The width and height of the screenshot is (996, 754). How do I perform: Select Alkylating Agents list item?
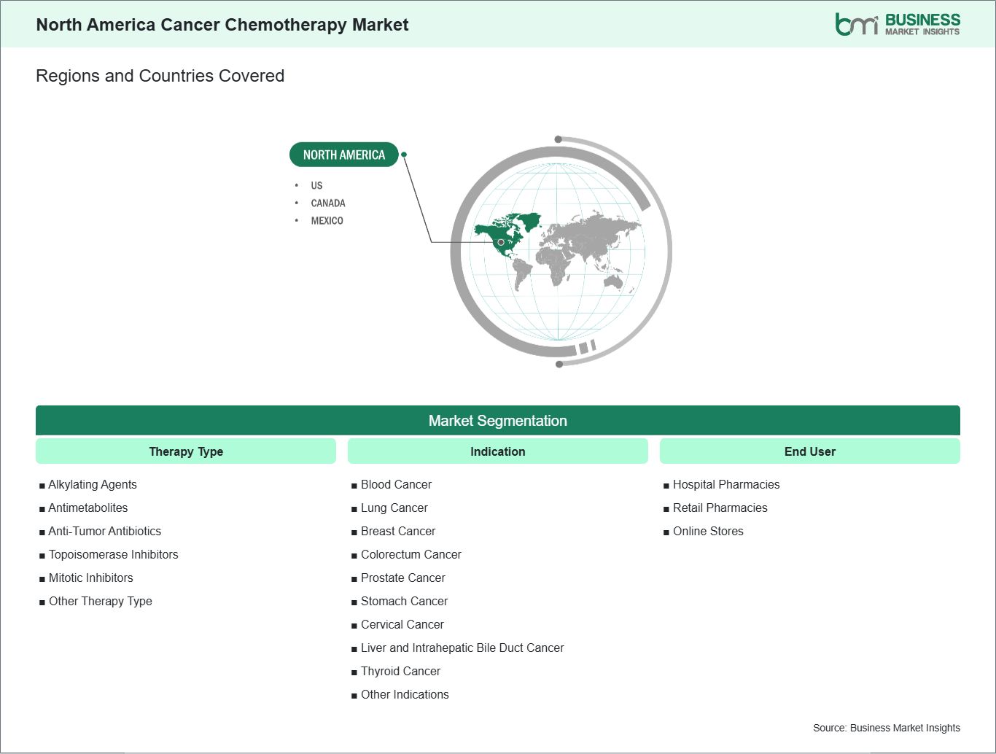point(93,484)
